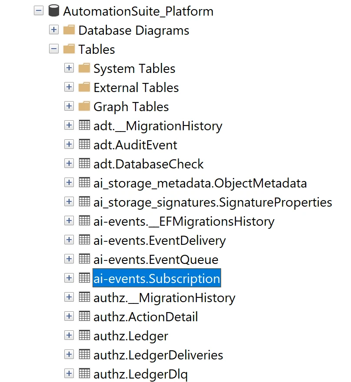Expand the Graph Tables folder
Screen dimensions: 351x382
point(69,106)
